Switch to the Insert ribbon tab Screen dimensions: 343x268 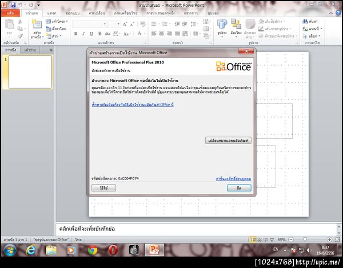point(51,13)
